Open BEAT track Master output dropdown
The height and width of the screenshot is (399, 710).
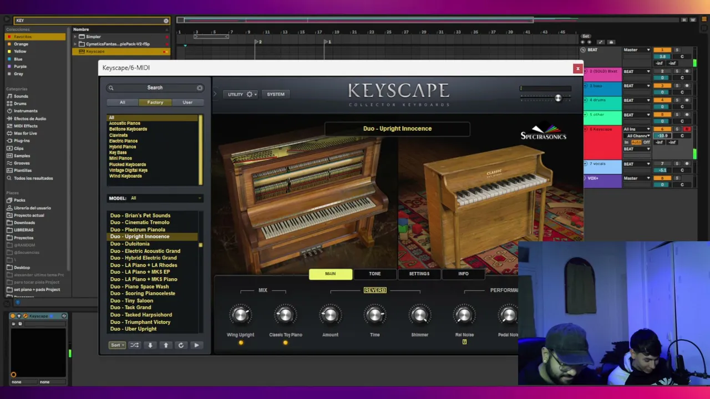(637, 50)
